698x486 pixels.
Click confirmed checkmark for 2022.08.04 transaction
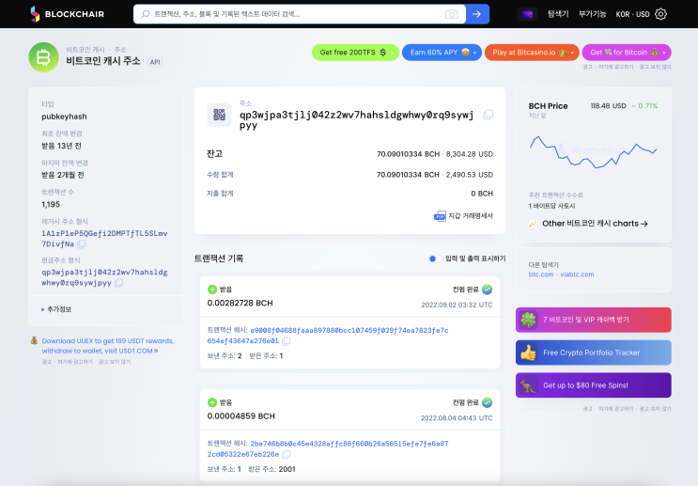click(487, 402)
